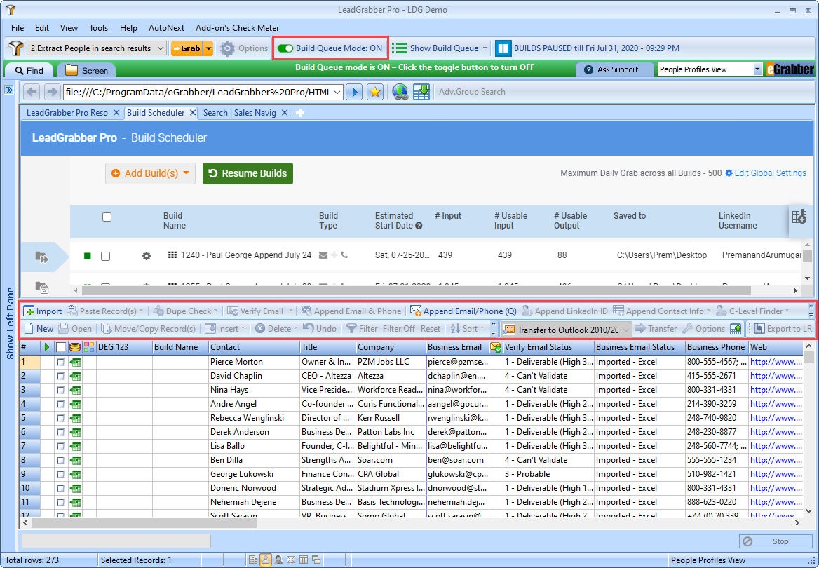The width and height of the screenshot is (819, 568).
Task: Expand the Sort dropdown
Action: pos(482,329)
